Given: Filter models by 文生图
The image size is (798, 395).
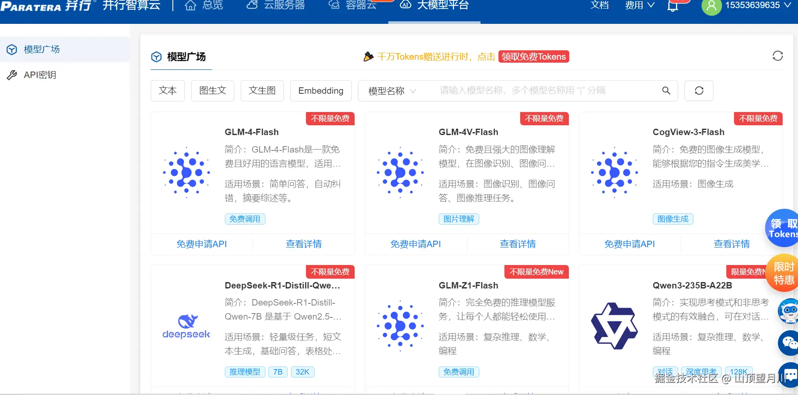Looking at the screenshot, I should (x=262, y=91).
